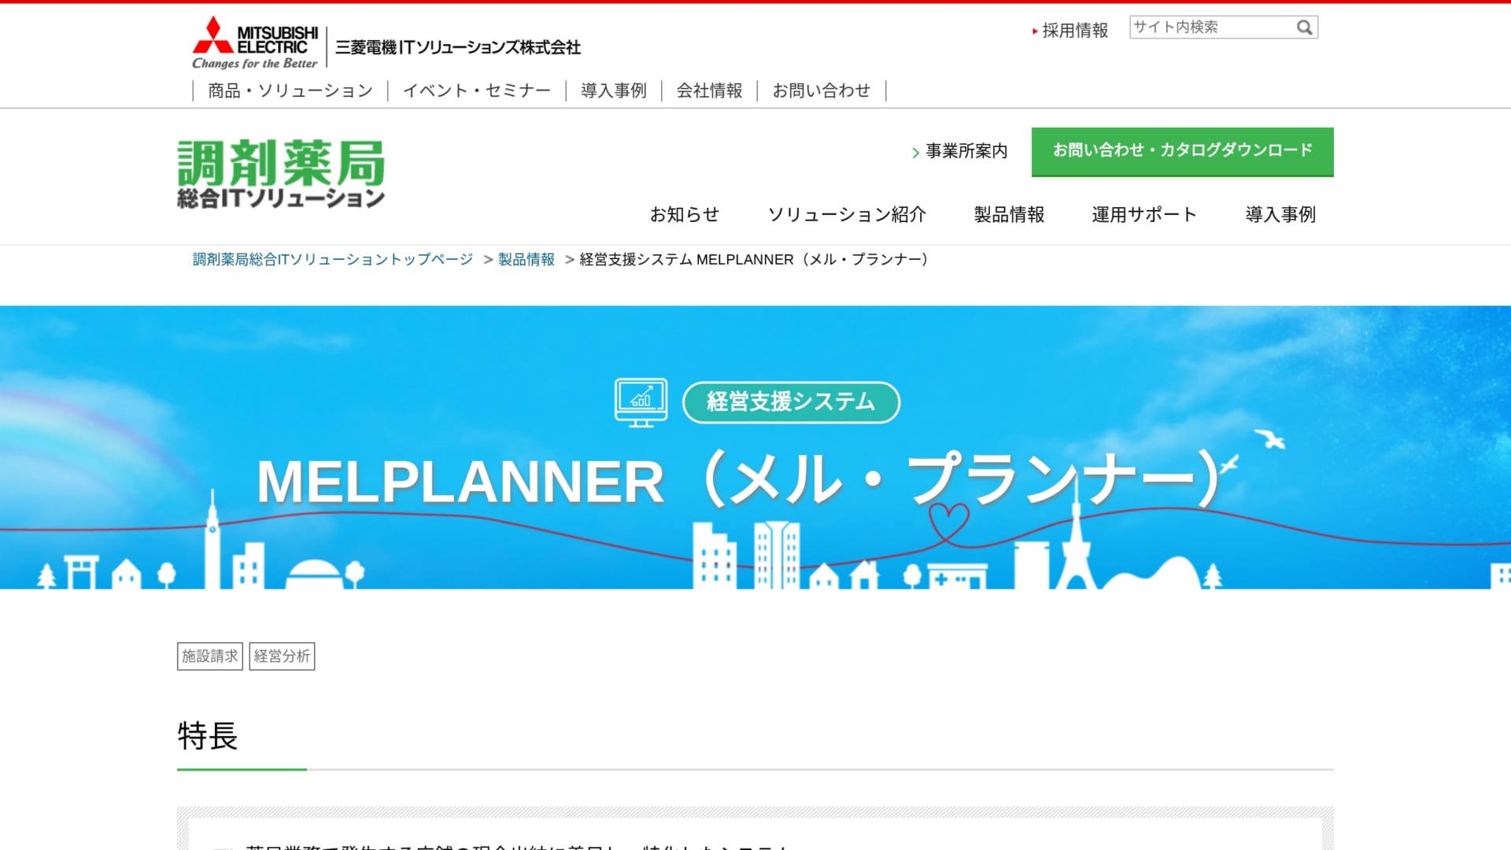Open the イベント・セミナー menu
This screenshot has width=1511, height=850.
pyautogui.click(x=477, y=90)
